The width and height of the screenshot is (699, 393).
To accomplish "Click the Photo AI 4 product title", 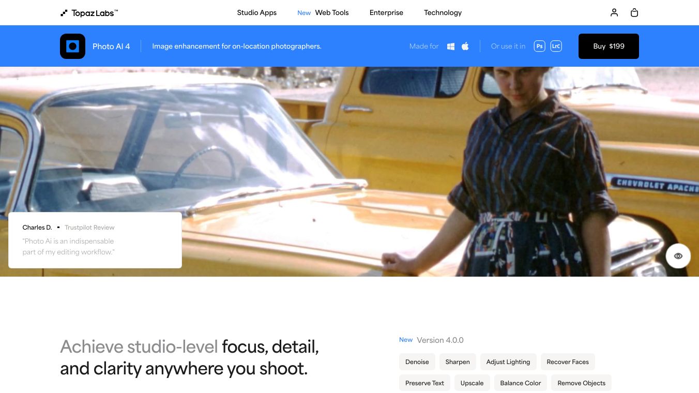I will point(111,46).
